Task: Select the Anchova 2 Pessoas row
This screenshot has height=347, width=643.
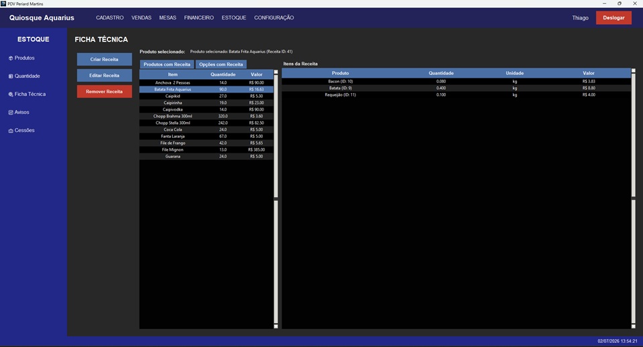Action: point(207,83)
